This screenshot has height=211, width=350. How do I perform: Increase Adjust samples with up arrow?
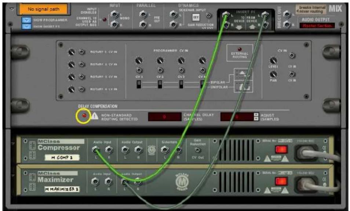(256, 115)
